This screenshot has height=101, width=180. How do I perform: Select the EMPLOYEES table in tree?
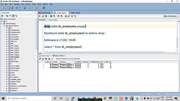[15, 62]
